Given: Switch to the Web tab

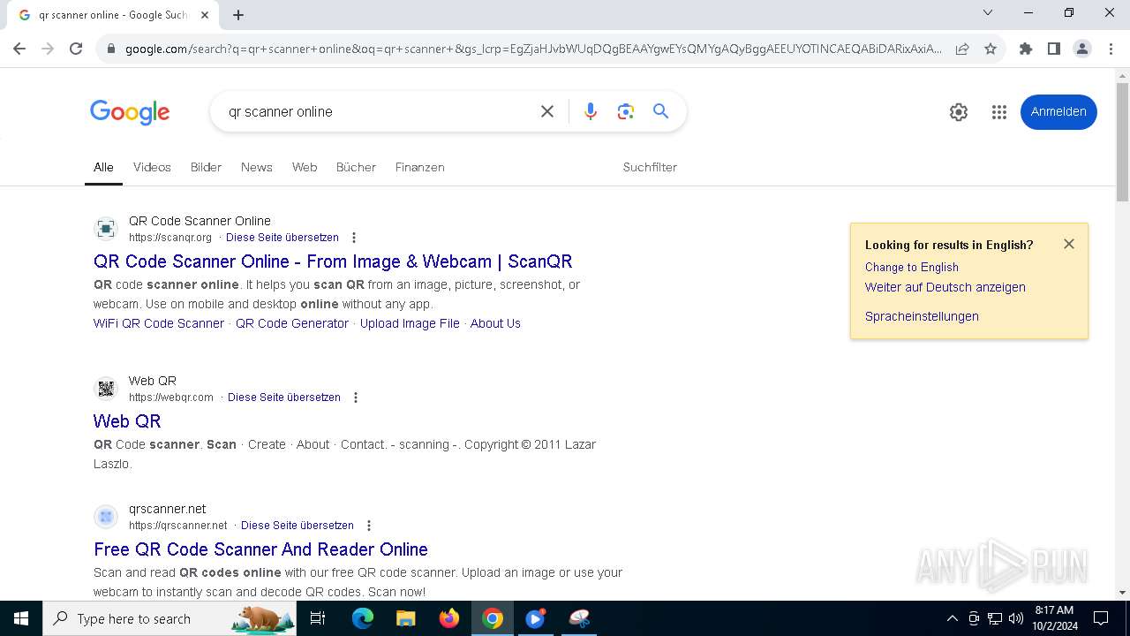Looking at the screenshot, I should [305, 167].
